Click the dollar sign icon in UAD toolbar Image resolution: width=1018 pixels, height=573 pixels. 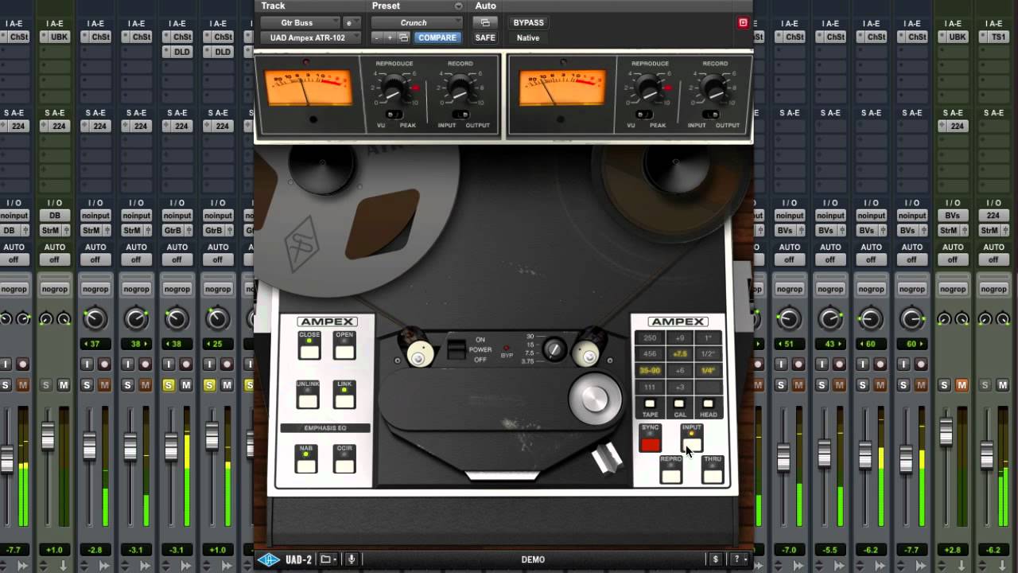pyautogui.click(x=716, y=559)
